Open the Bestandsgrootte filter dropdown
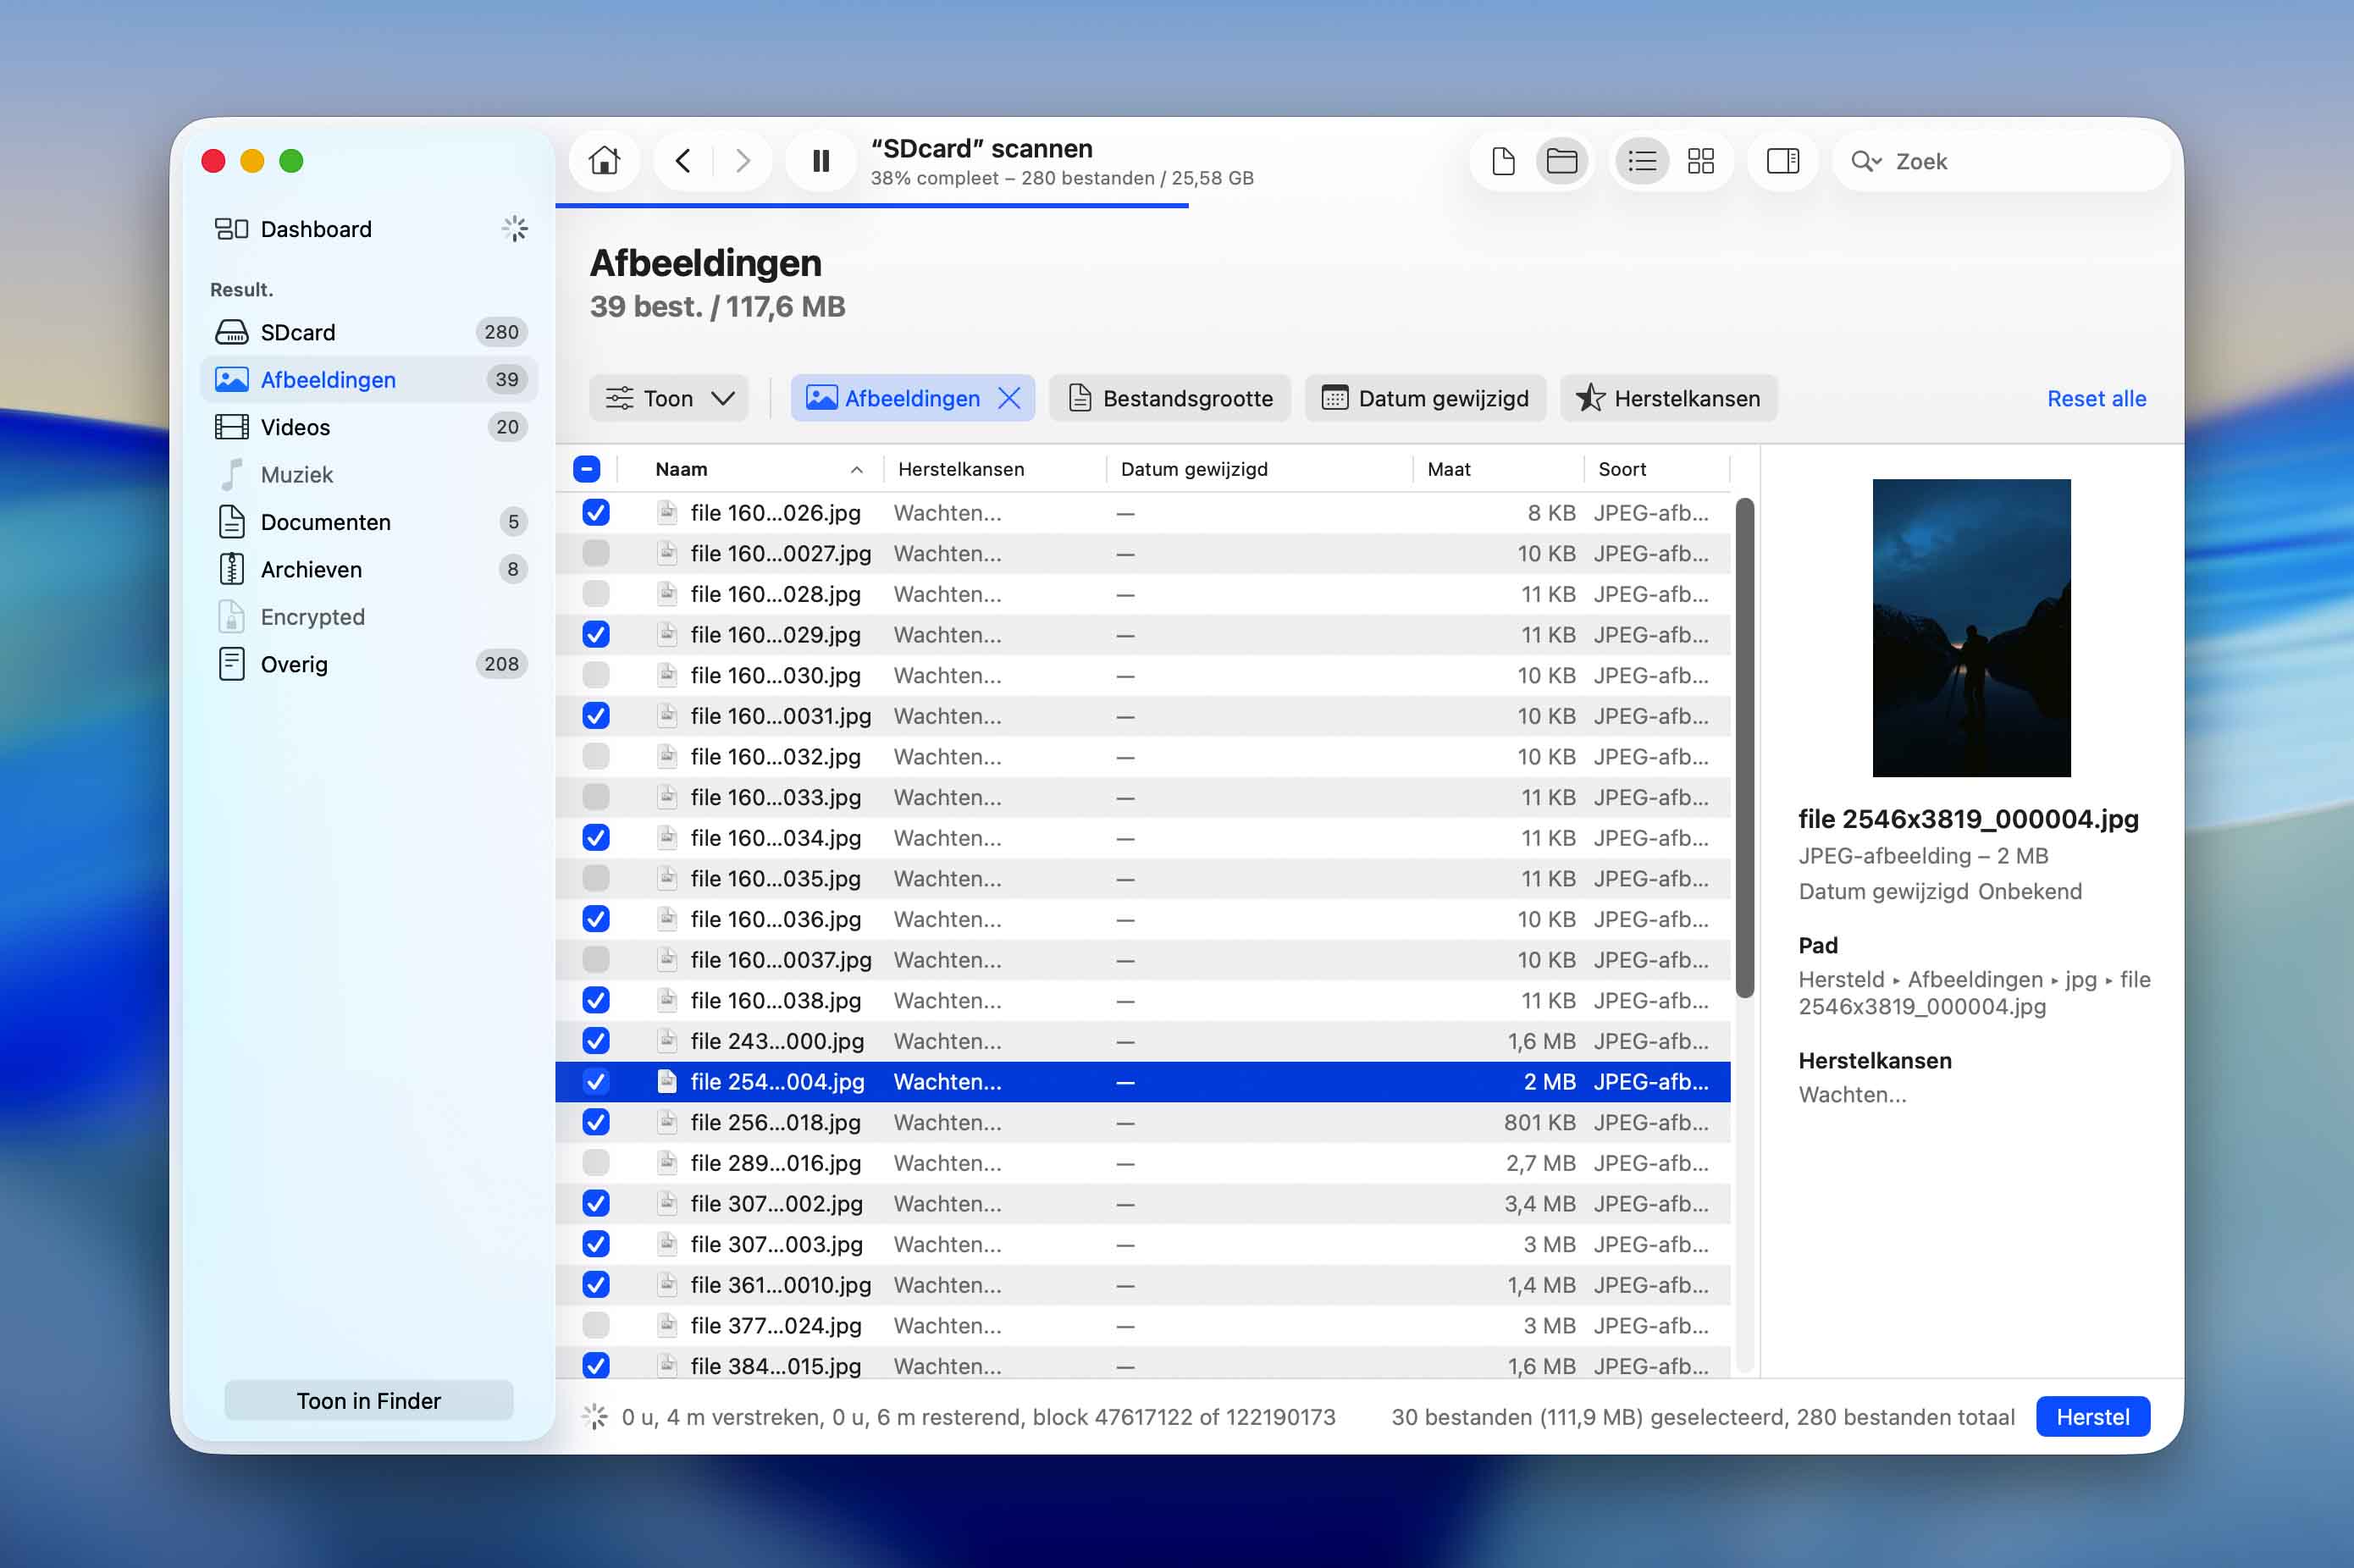 [1170, 398]
